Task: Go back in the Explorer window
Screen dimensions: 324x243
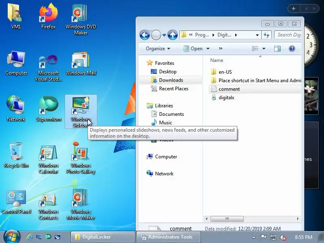Action: (x=145, y=35)
